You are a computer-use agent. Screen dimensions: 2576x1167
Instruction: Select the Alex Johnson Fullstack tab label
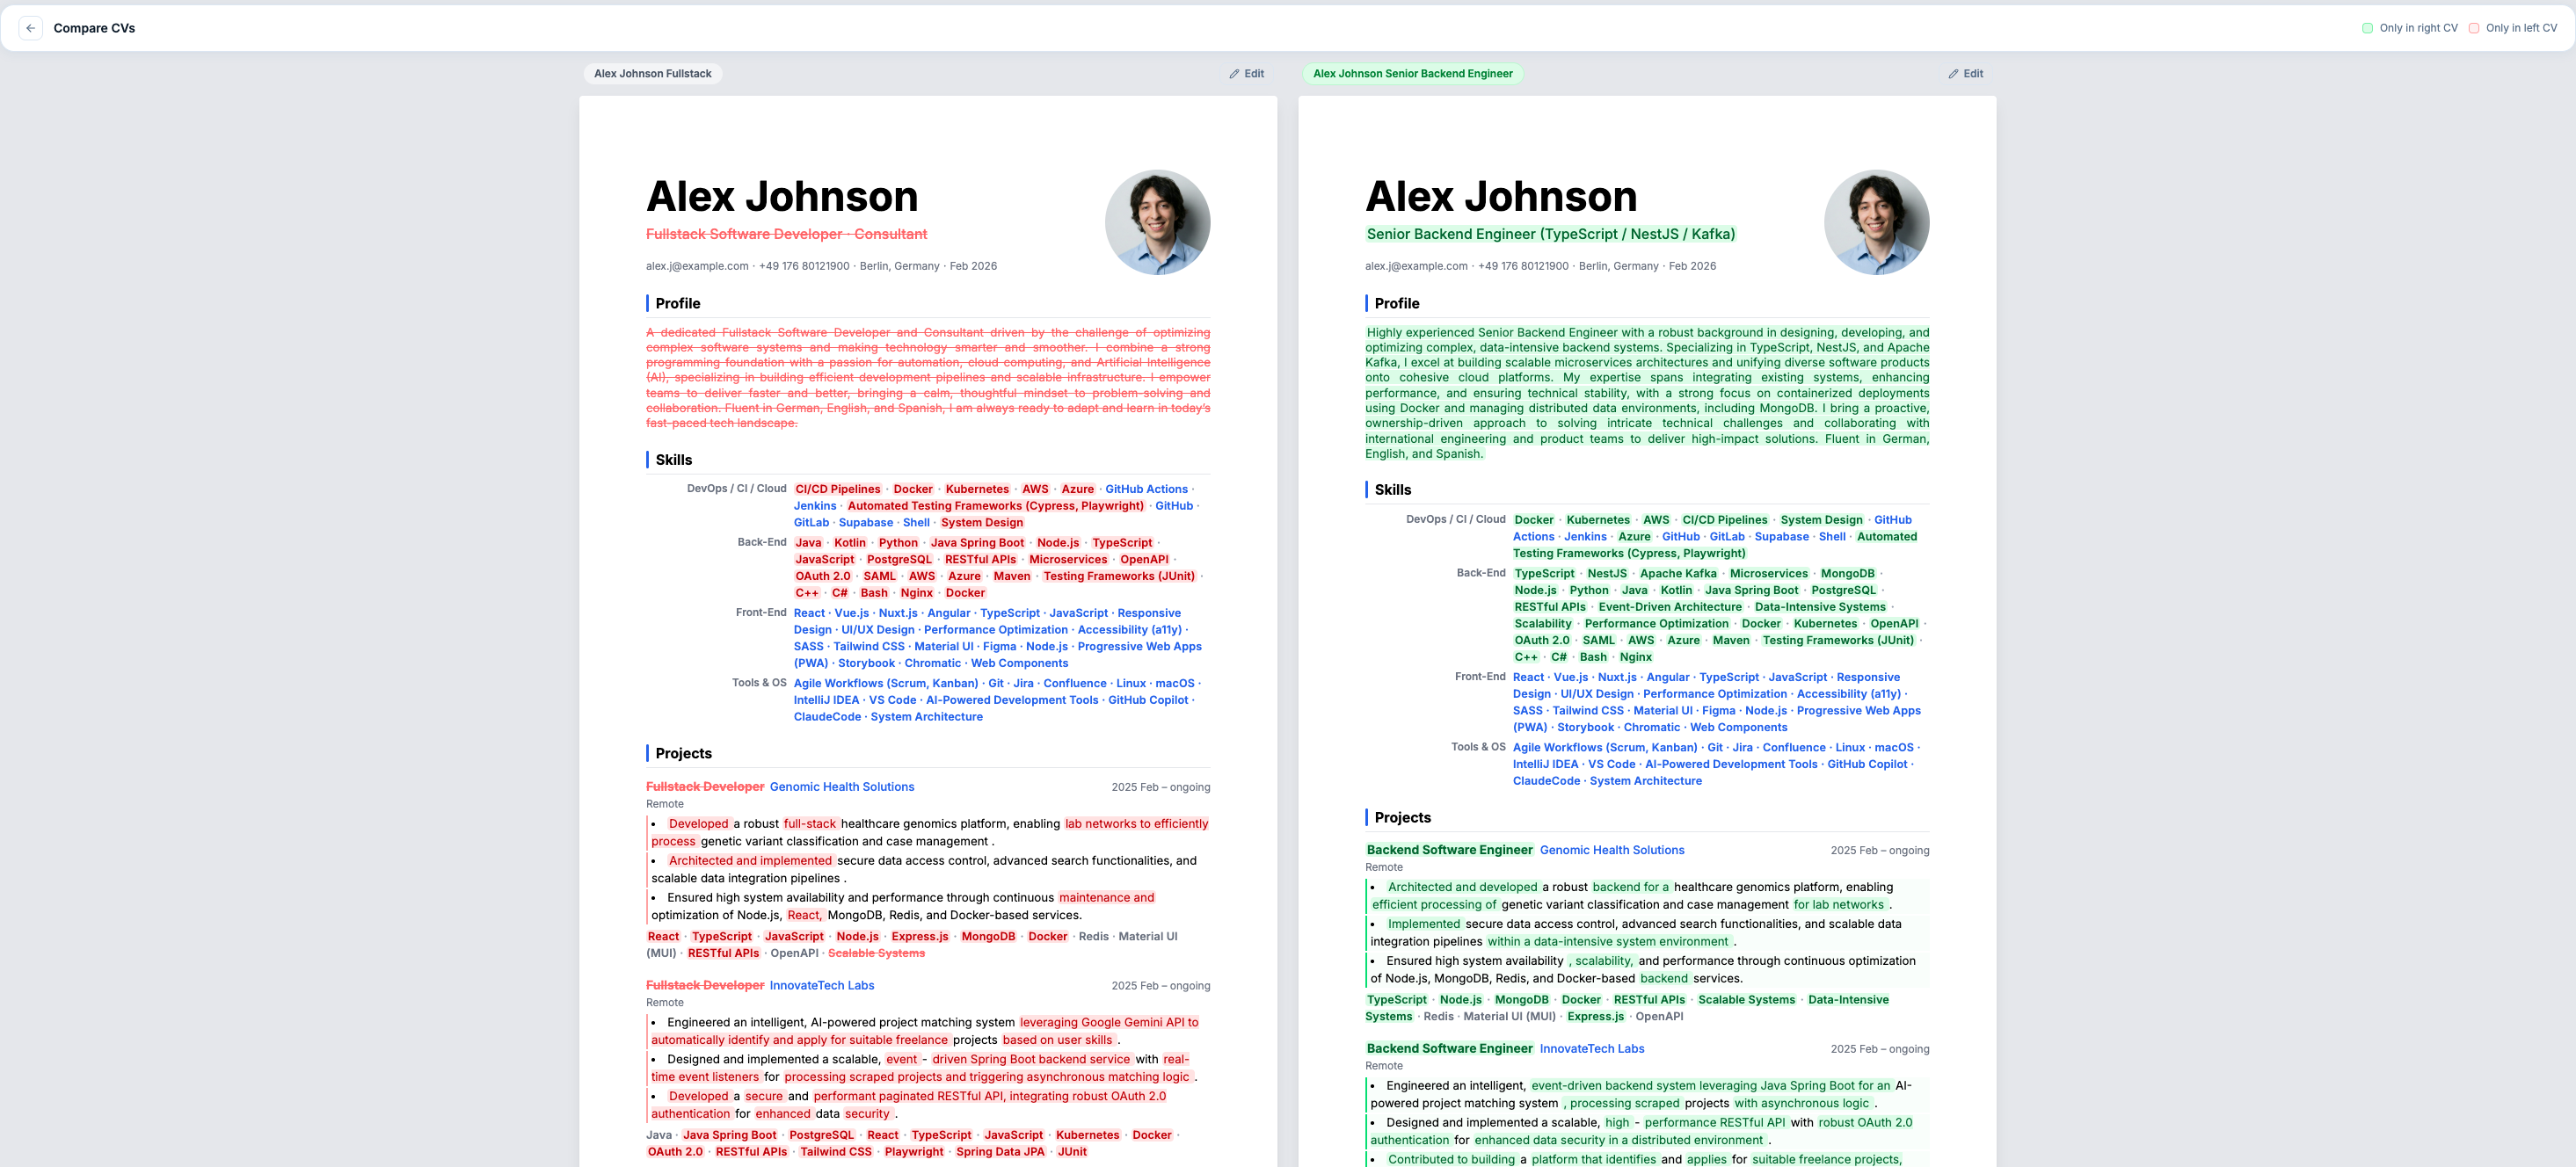click(652, 74)
